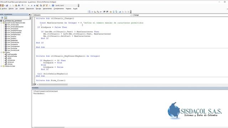Select Form_frmAcercaDe in the project tree
This screenshot has width=228, height=128.
[x=13, y=25]
